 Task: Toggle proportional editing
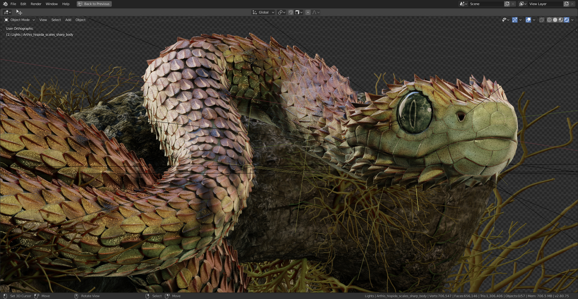[x=308, y=12]
